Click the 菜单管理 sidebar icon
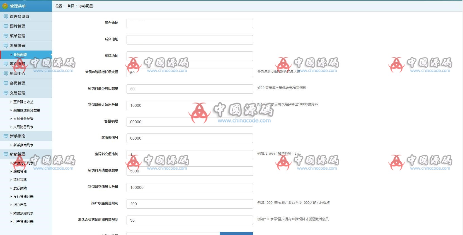 coord(6,36)
